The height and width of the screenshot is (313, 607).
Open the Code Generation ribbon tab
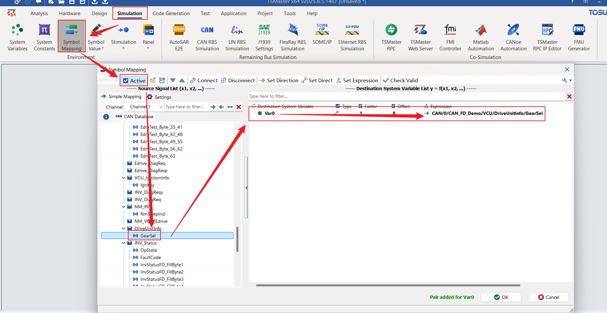(171, 13)
